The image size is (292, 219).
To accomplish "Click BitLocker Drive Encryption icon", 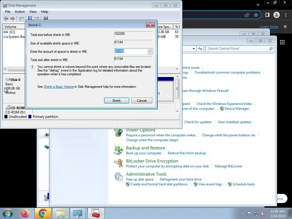I will pos(118,163).
